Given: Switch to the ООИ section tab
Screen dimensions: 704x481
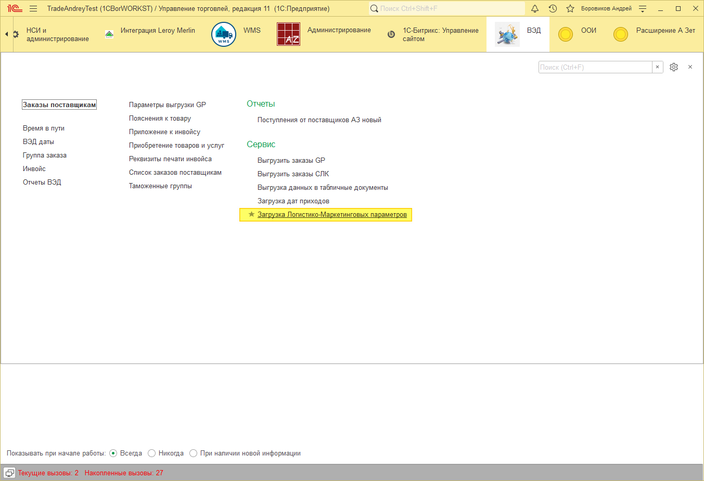Looking at the screenshot, I should (x=578, y=34).
